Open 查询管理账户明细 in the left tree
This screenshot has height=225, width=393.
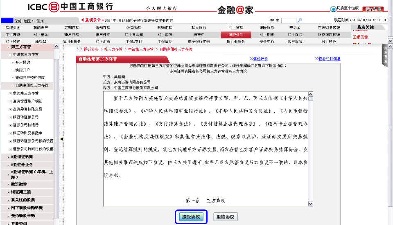pos(27,101)
